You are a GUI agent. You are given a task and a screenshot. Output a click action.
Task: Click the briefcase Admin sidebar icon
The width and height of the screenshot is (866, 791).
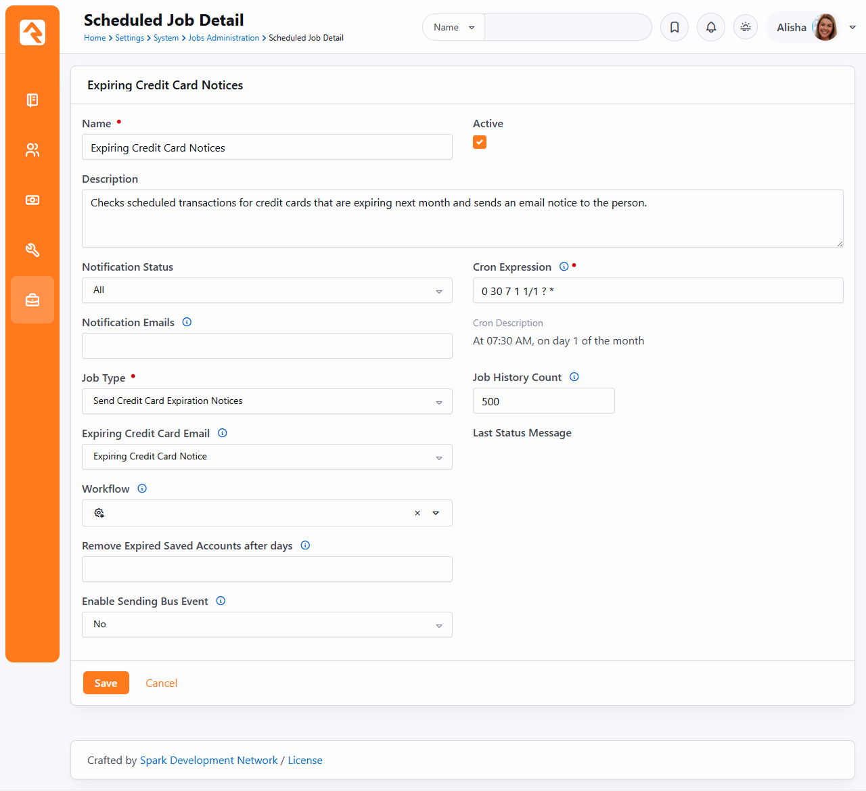click(32, 300)
